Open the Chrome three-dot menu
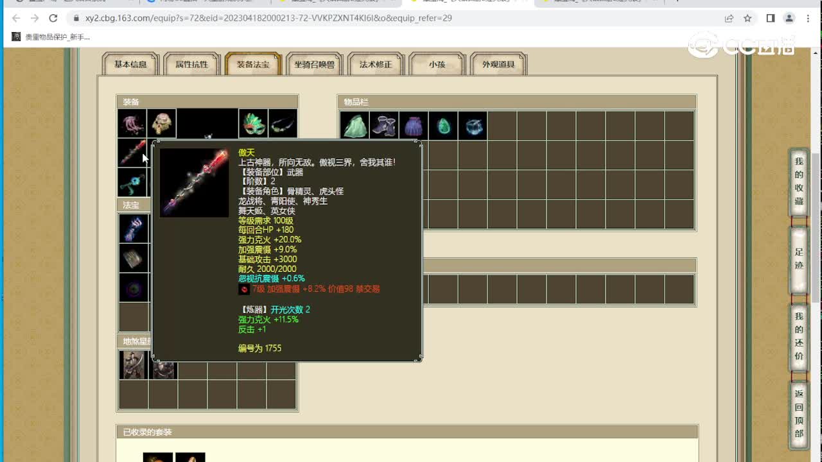Viewport: 822px width, 462px height. 808,18
